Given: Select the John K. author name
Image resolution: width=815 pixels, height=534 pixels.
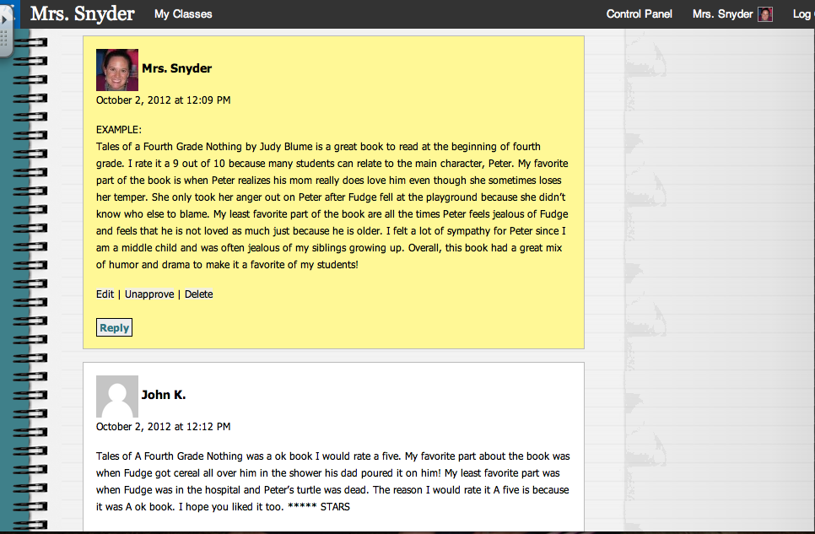Looking at the screenshot, I should click(164, 395).
